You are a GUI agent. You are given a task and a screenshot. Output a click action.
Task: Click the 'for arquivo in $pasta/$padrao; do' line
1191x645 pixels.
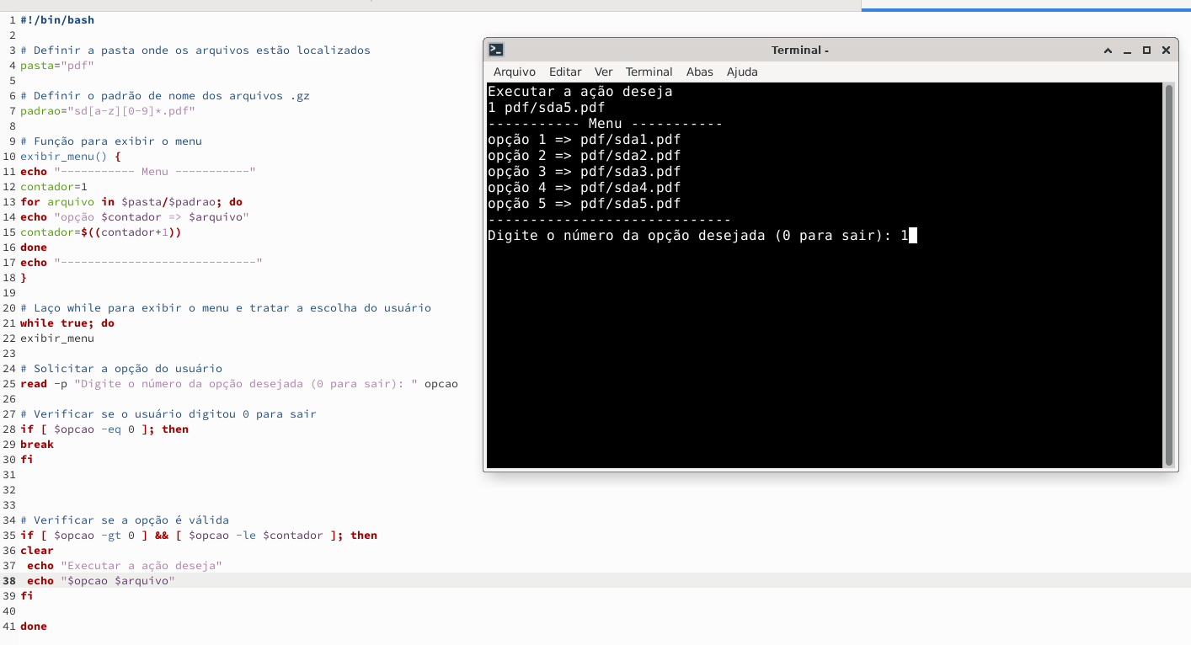131,201
